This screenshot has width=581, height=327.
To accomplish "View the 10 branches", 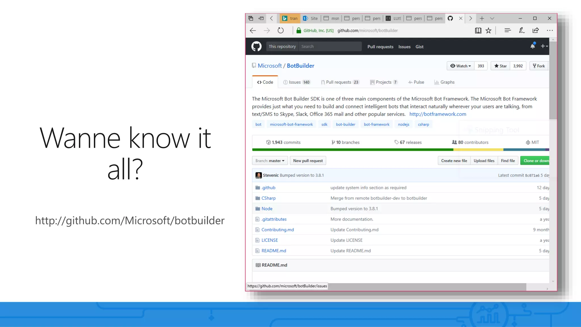I will tap(345, 142).
